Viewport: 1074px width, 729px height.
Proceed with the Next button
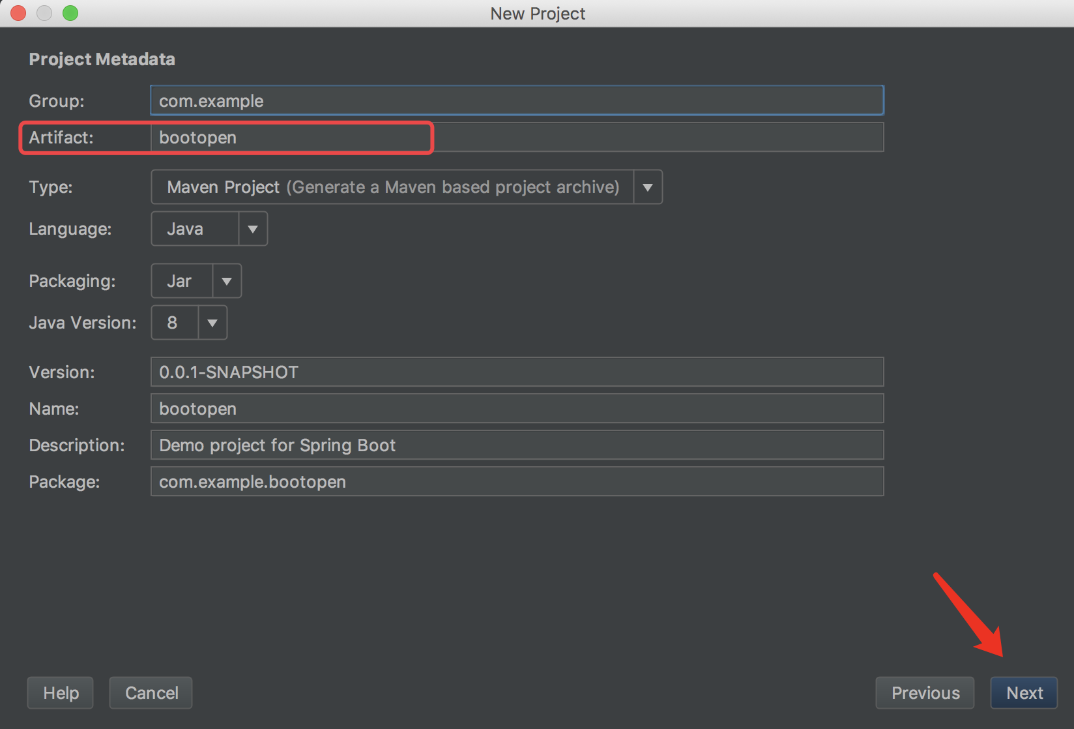click(x=1024, y=692)
